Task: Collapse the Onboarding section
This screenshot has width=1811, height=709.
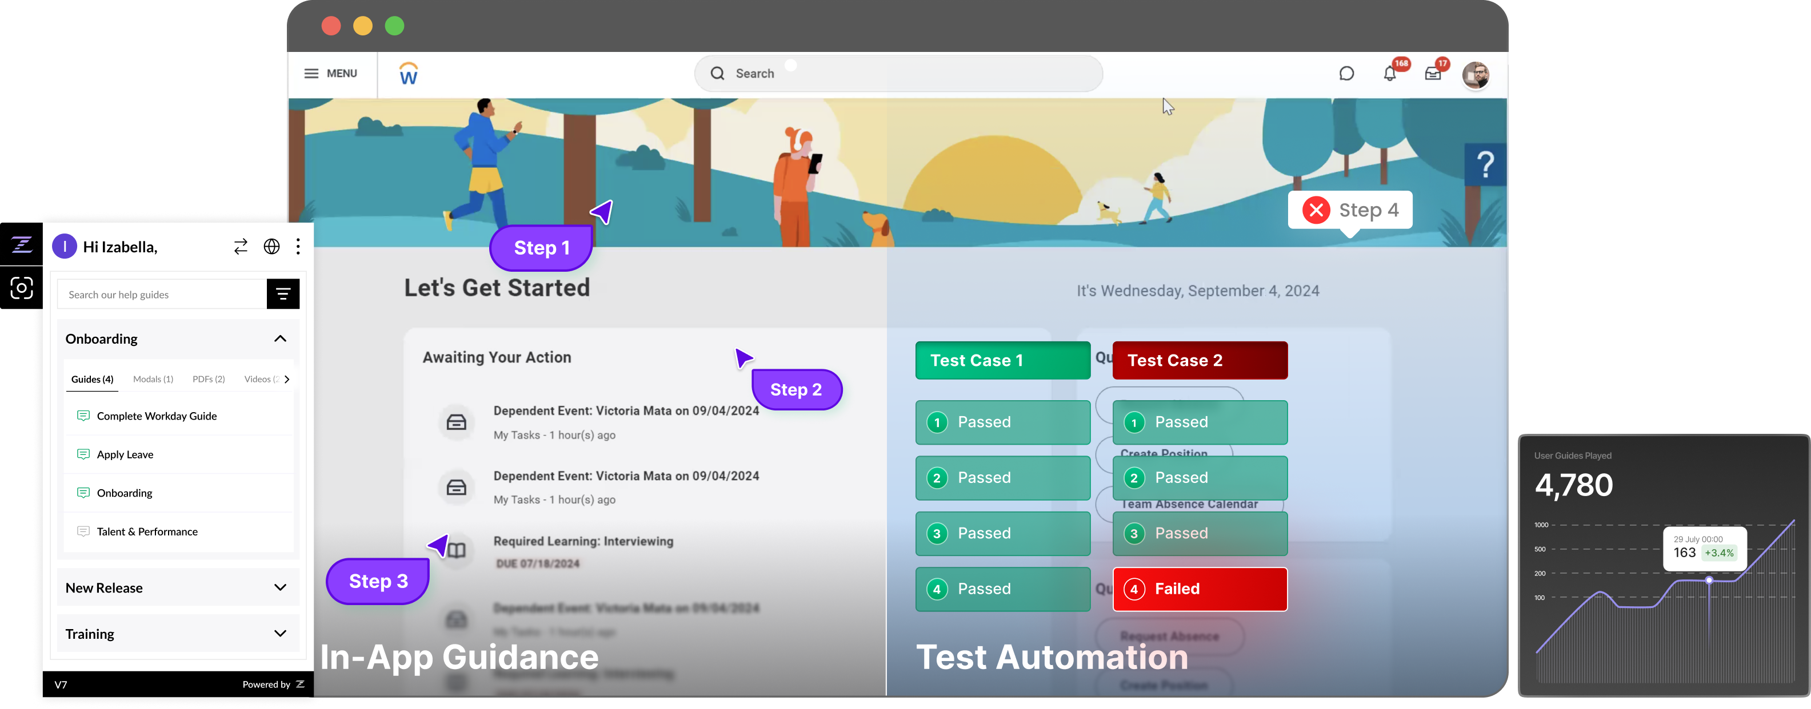Action: (280, 339)
